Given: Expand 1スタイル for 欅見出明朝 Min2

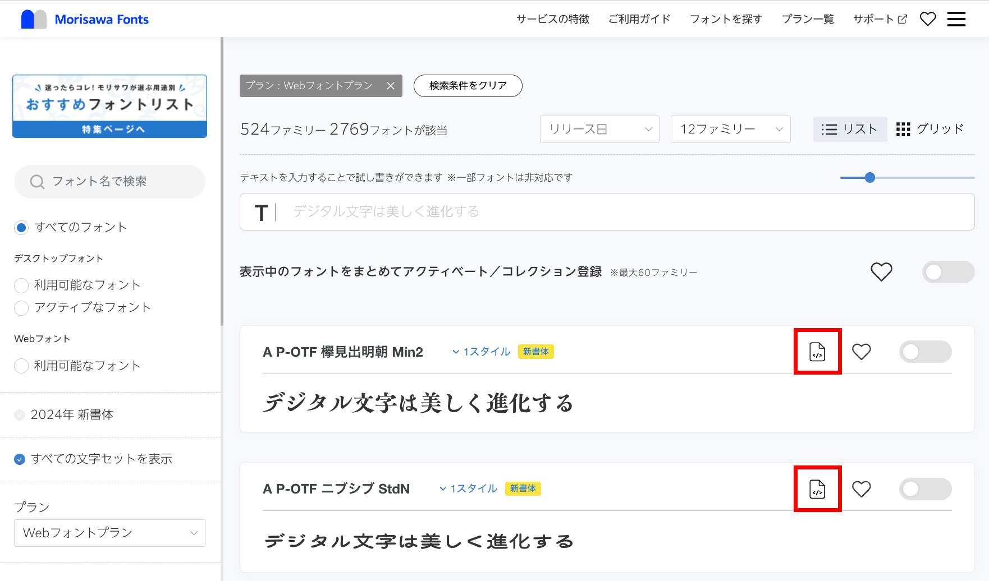Looking at the screenshot, I should (x=481, y=352).
